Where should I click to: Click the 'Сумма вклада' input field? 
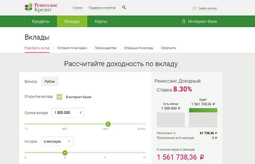68,113
